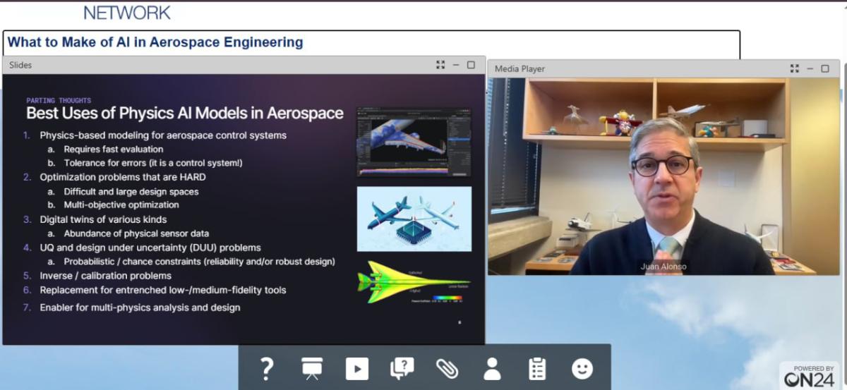Open the smiley reactions widget
The height and width of the screenshot is (390, 847).
(x=582, y=368)
